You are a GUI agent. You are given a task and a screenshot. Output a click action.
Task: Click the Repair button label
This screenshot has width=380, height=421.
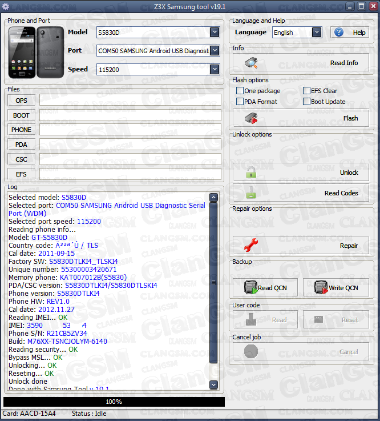pos(349,246)
